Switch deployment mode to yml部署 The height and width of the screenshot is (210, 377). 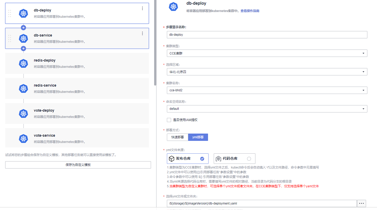click(198, 137)
